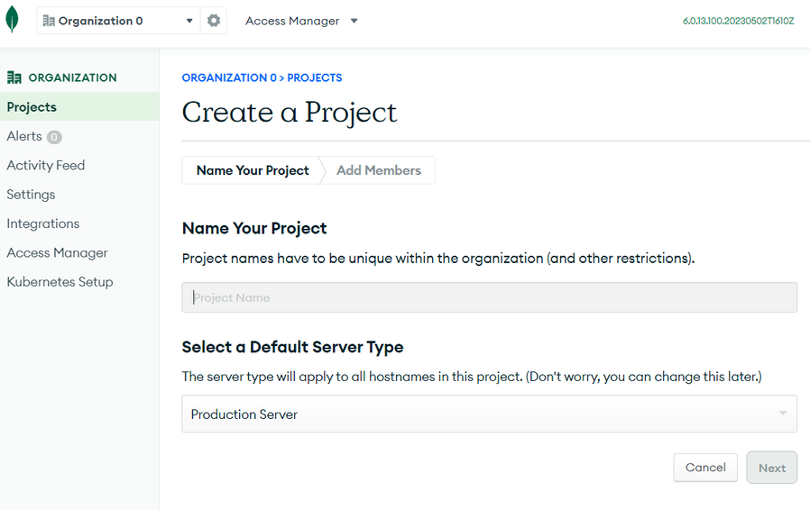Focus the Project Name input field
This screenshot has height=510, width=810.
click(x=489, y=297)
